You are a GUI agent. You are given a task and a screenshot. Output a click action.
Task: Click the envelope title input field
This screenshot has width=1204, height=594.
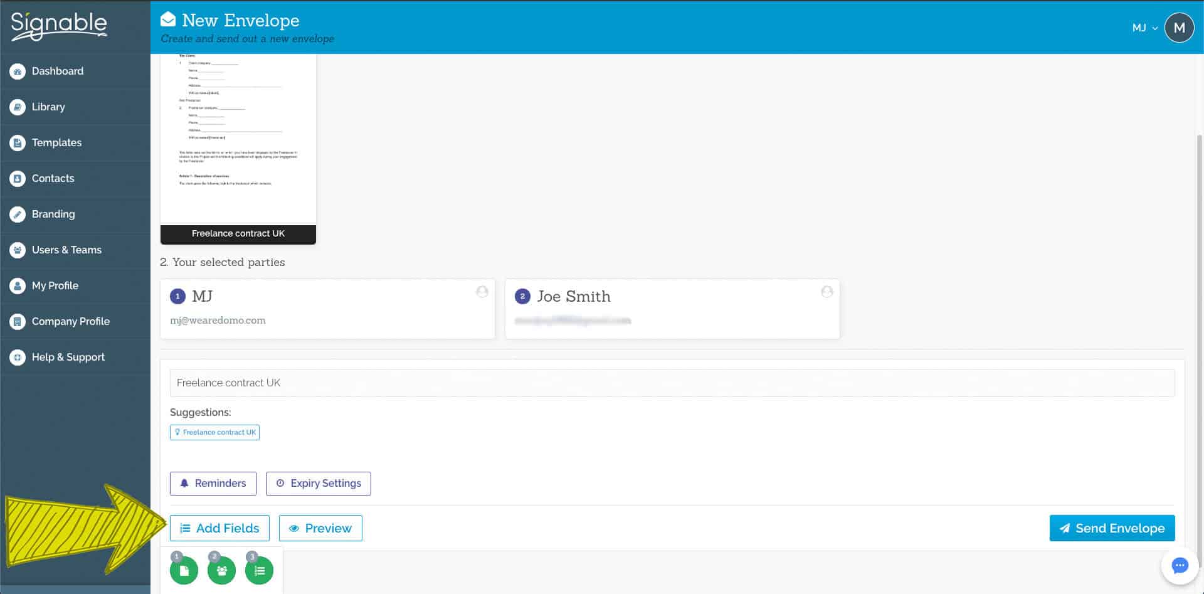pyautogui.click(x=672, y=383)
